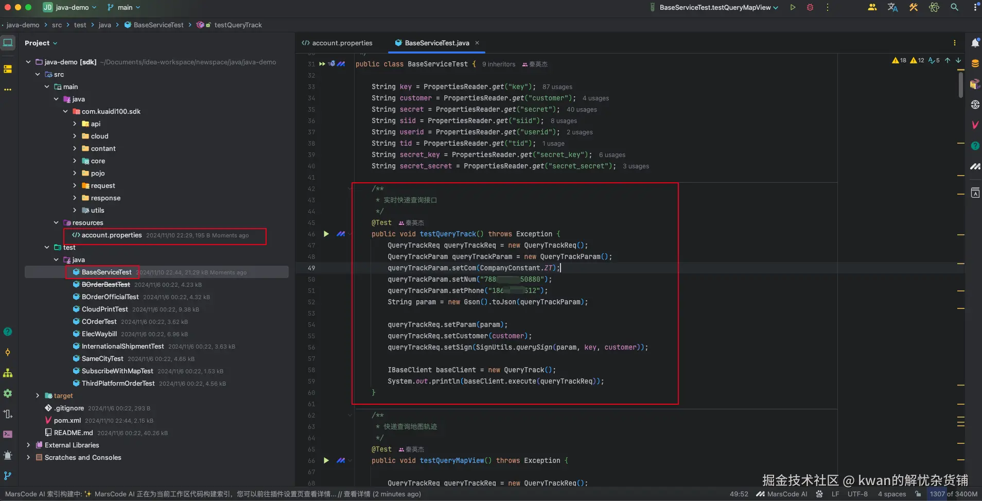Click the UTF-8 encoding in status bar
This screenshot has width=982, height=501.
click(x=857, y=494)
